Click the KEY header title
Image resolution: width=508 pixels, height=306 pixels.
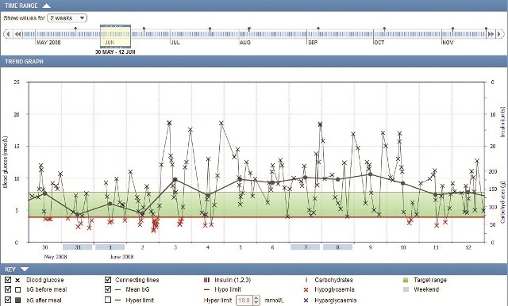click(x=10, y=269)
